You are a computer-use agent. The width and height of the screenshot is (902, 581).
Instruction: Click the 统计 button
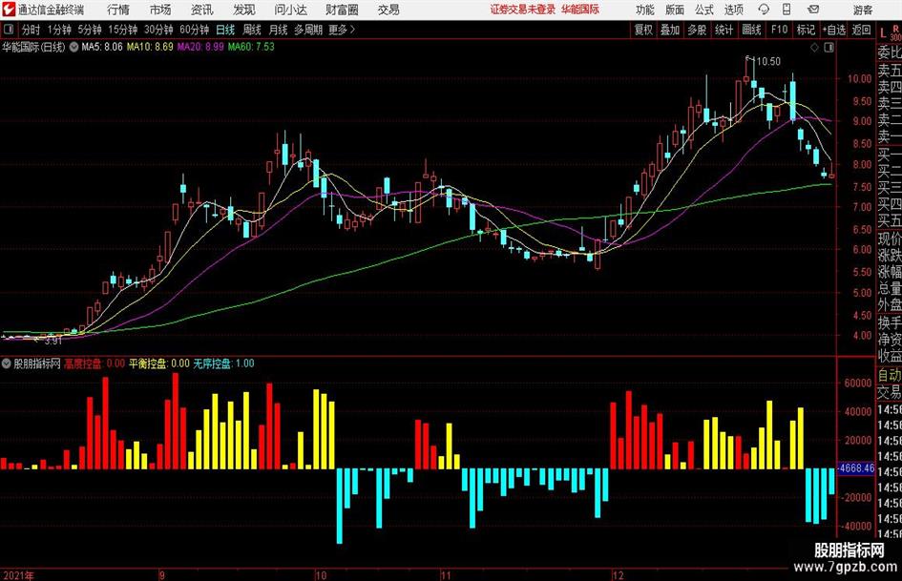(724, 30)
